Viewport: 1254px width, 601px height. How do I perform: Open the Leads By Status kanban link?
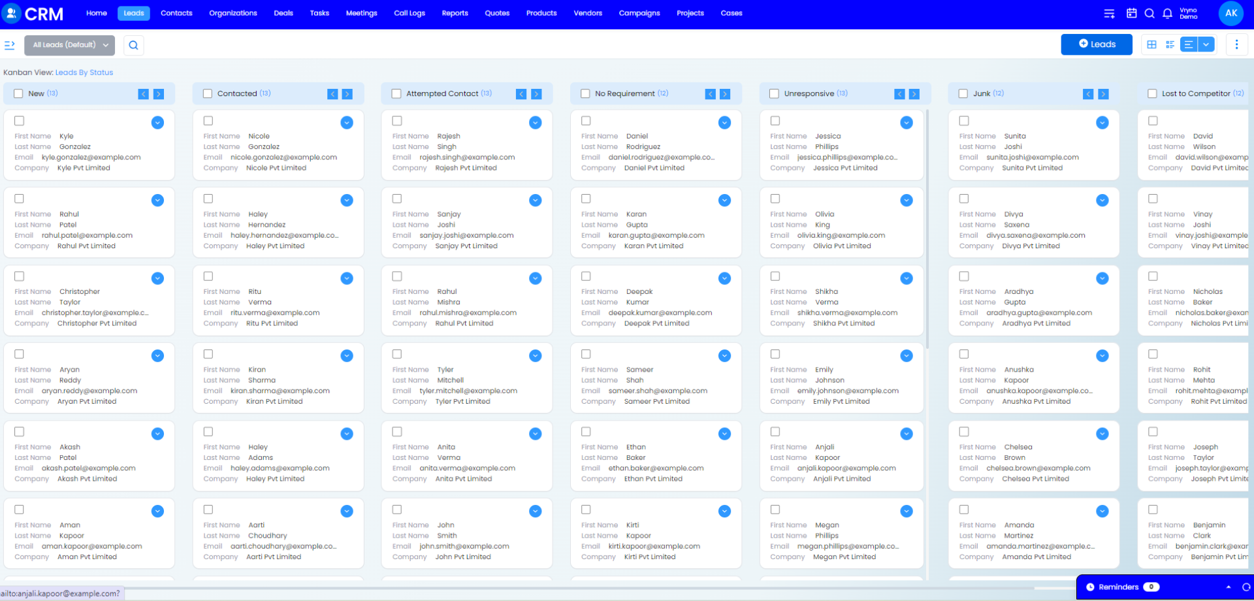click(84, 72)
